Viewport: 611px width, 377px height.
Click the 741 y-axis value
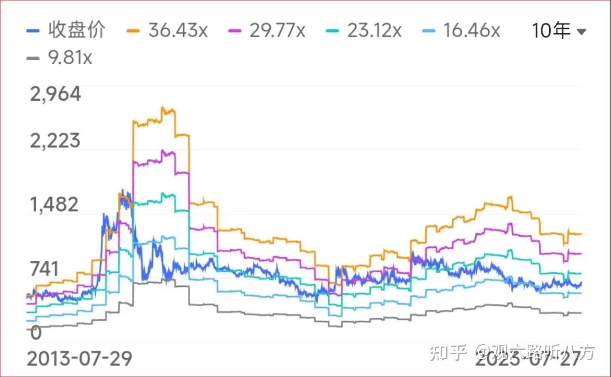point(44,269)
